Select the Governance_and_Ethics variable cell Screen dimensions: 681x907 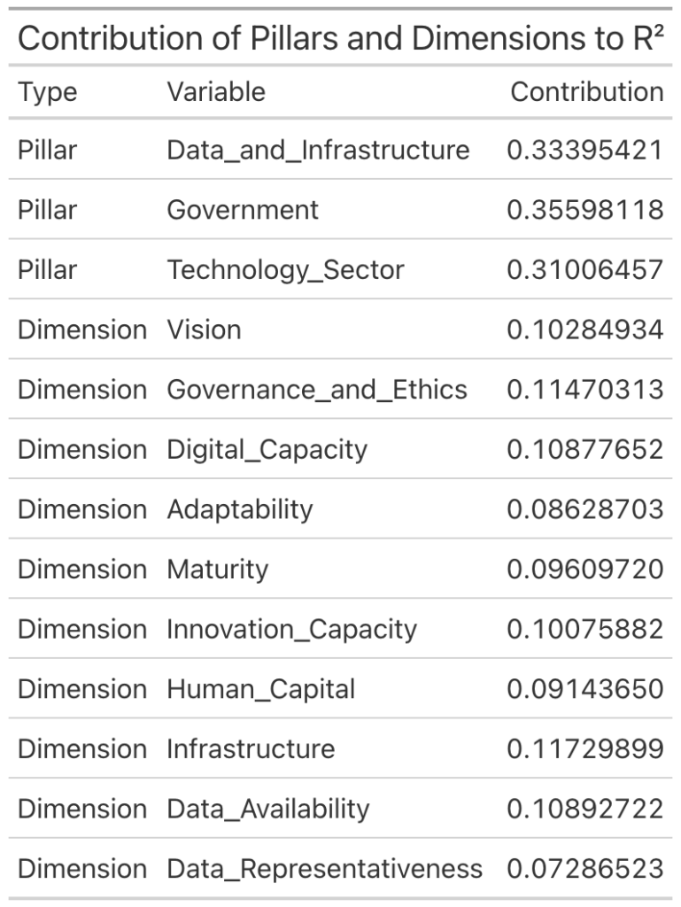tap(317, 390)
